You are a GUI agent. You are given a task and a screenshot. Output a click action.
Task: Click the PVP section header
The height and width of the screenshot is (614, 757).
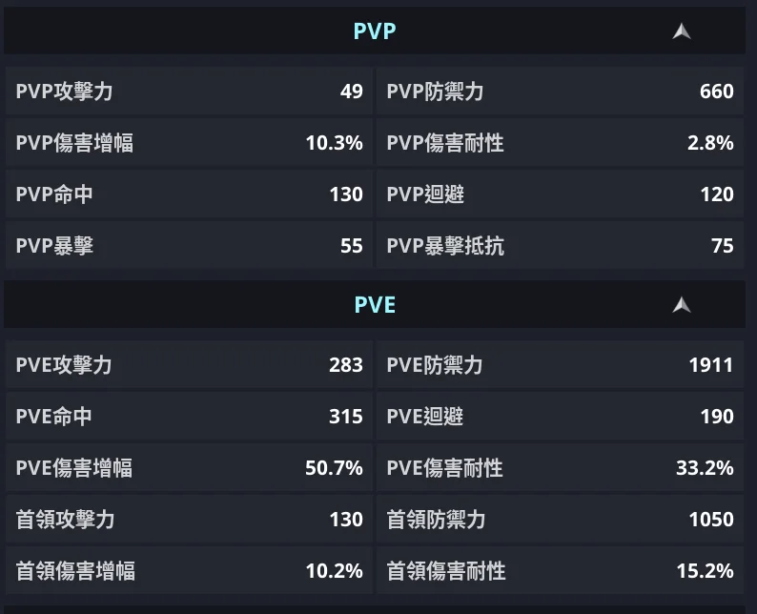(375, 31)
